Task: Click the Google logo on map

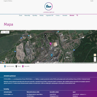Action: (3, 63)
